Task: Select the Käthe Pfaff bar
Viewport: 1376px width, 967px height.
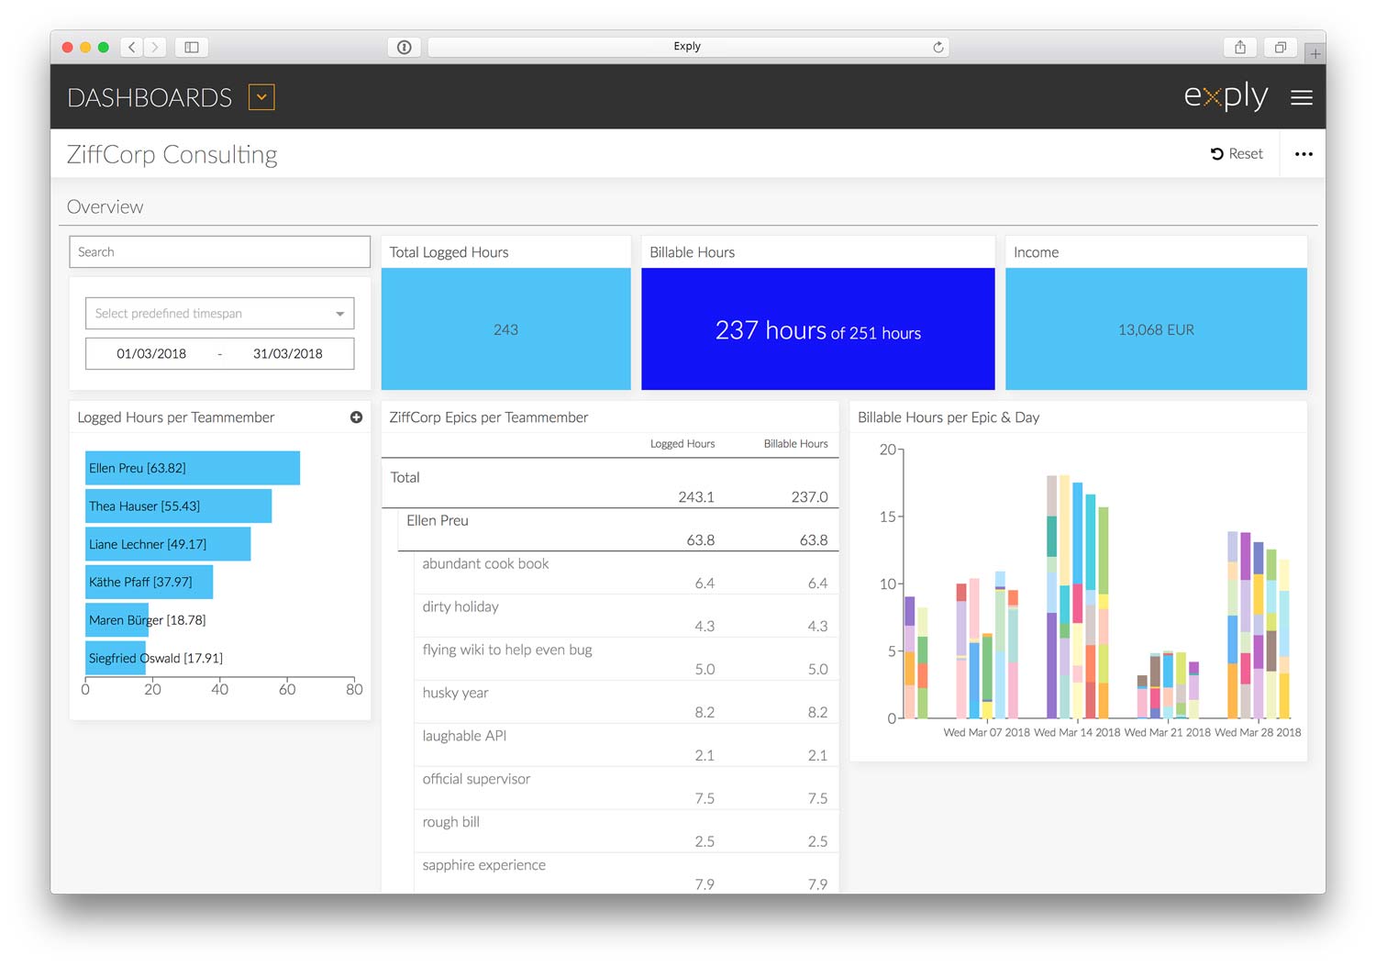Action: [x=149, y=583]
